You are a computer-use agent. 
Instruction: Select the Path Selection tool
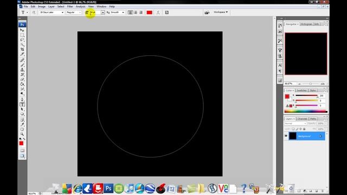point(22,109)
